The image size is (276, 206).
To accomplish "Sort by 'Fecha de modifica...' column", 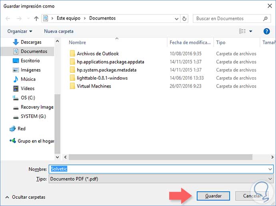I will 190,42.
